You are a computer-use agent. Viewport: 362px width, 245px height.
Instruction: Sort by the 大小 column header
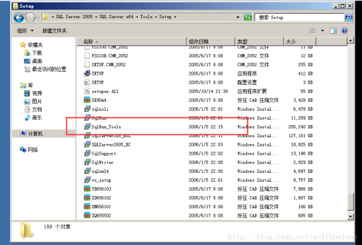[299, 42]
